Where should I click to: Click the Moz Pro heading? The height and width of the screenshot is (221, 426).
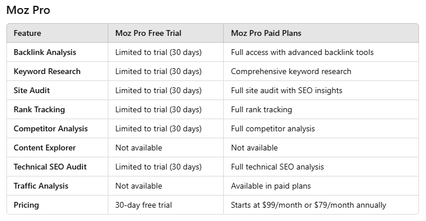click(28, 10)
